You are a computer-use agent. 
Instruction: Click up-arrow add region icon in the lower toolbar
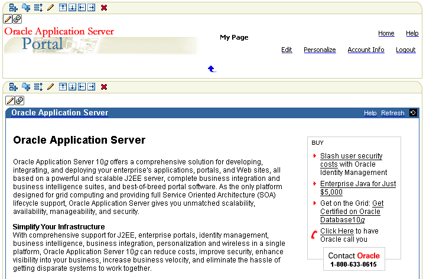[63, 87]
